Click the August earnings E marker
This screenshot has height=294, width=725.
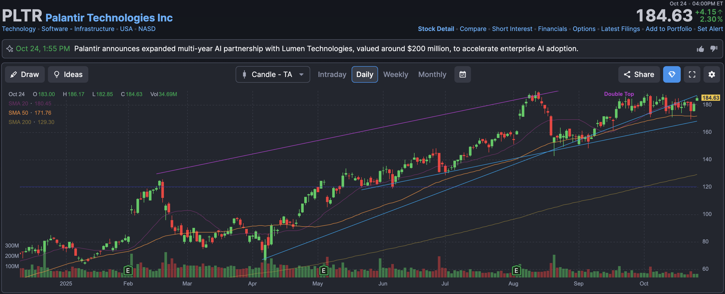pyautogui.click(x=516, y=270)
